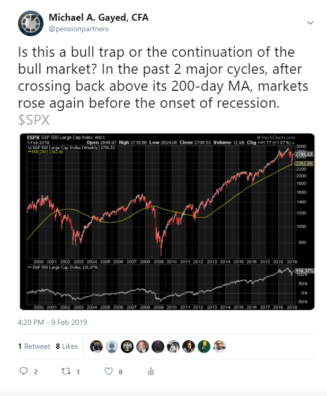
Task: View the 1 Retweet list
Action: (x=34, y=346)
